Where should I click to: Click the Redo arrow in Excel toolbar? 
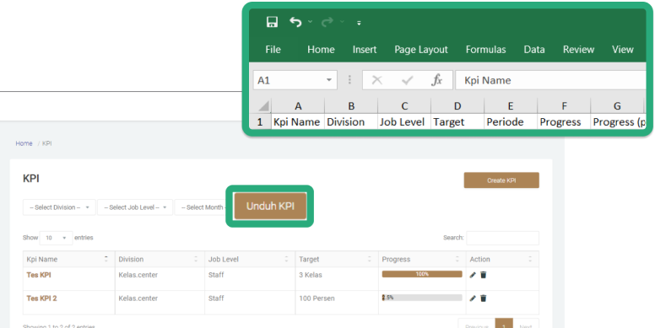click(x=327, y=22)
